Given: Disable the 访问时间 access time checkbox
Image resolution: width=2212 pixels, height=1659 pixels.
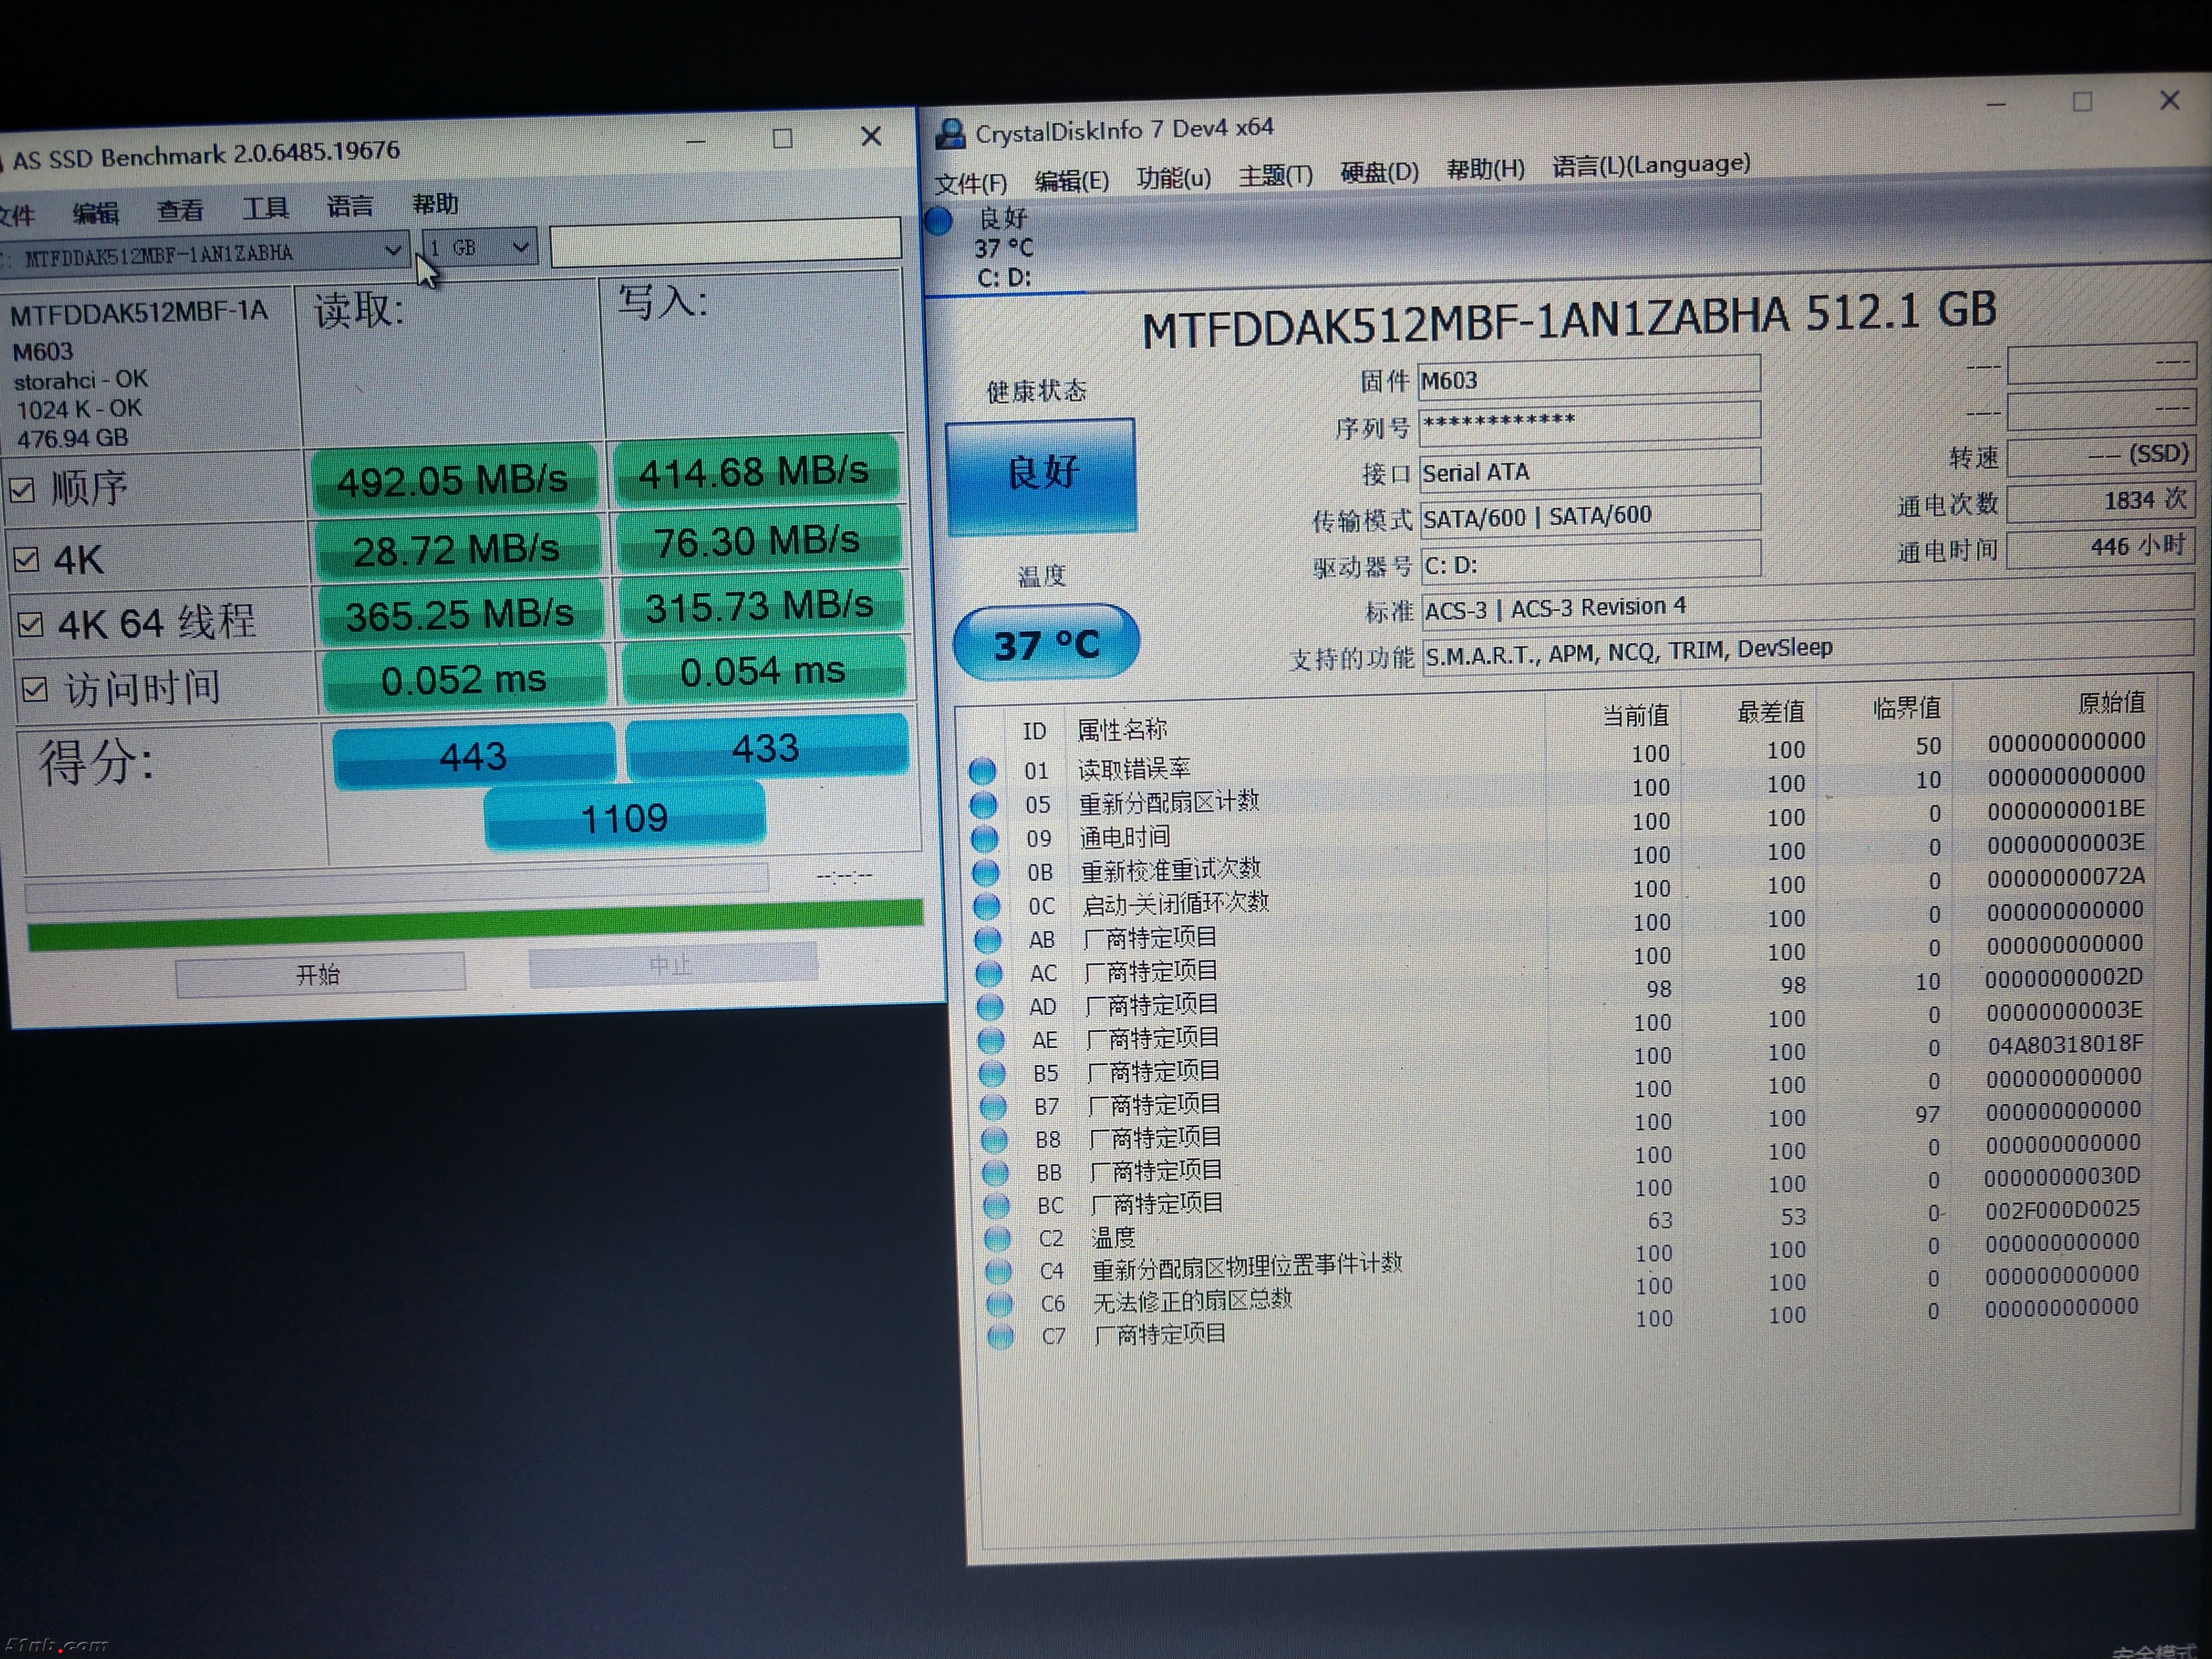Looking at the screenshot, I should (34, 689).
